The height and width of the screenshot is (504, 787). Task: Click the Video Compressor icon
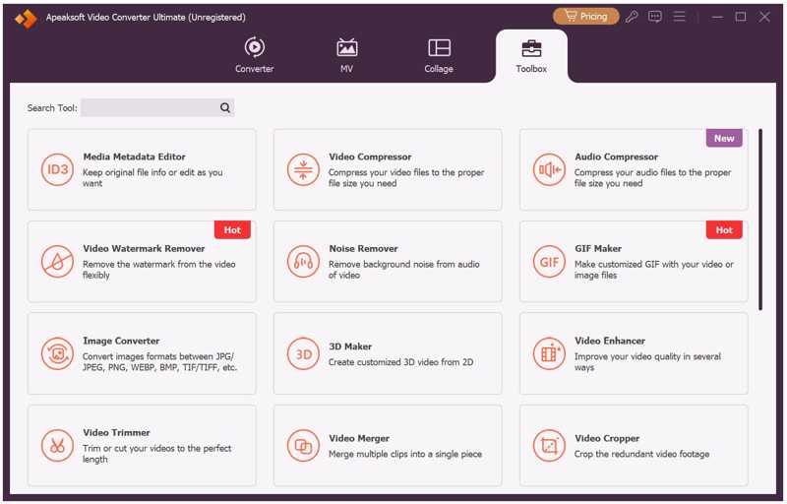[303, 169]
